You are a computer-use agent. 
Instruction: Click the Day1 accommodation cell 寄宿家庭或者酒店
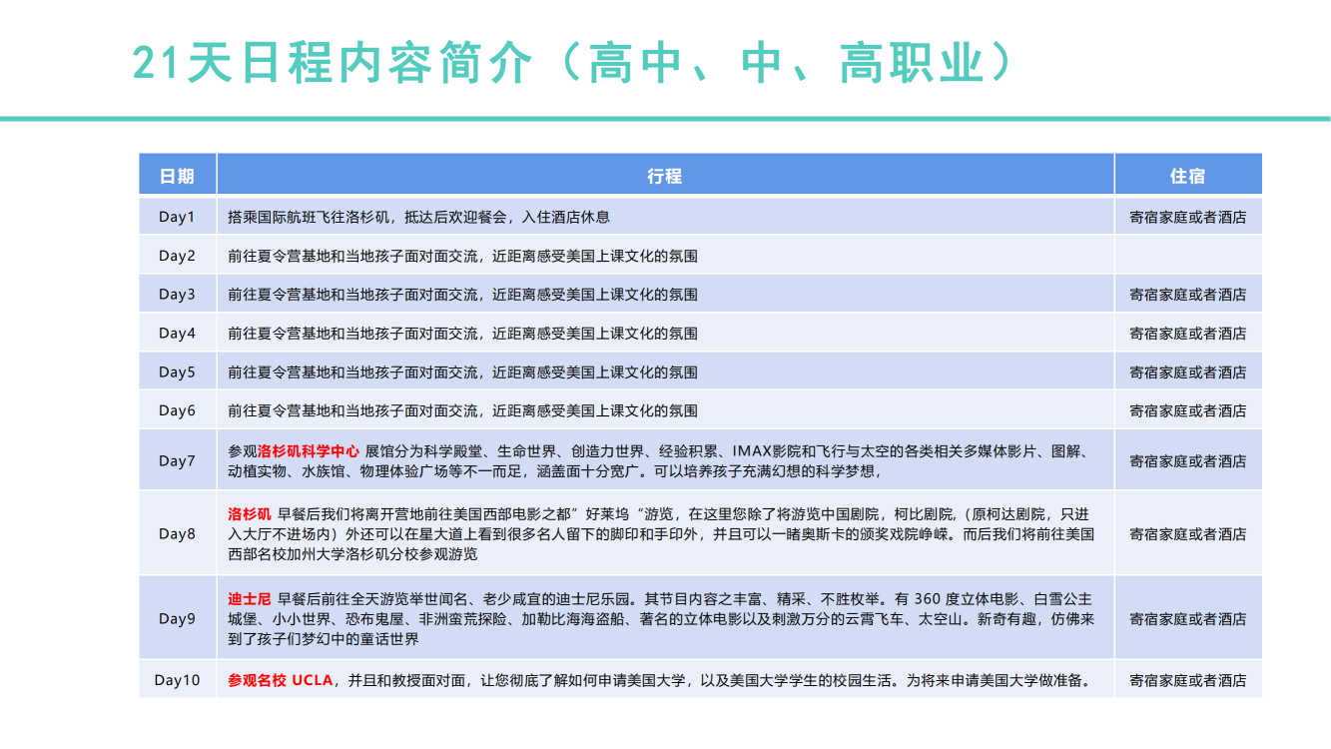coord(1187,217)
